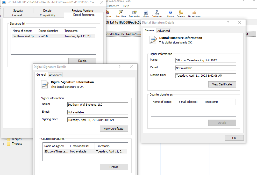Click OK in SSL.com signature details dialog
Image resolution: width=257 pixels, height=175 pixels.
click(x=234, y=138)
